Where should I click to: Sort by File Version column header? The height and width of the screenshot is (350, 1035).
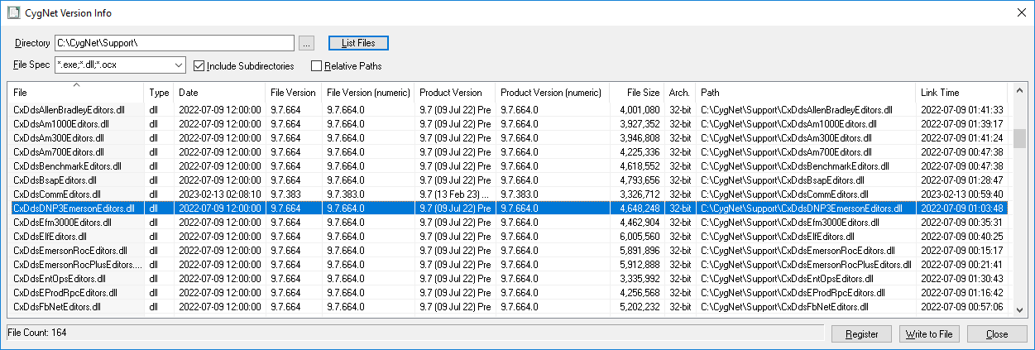pos(294,93)
